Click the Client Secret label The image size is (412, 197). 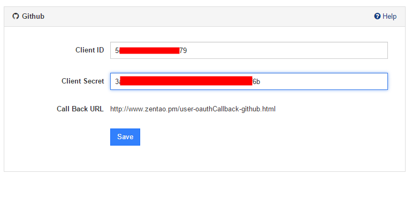point(83,81)
